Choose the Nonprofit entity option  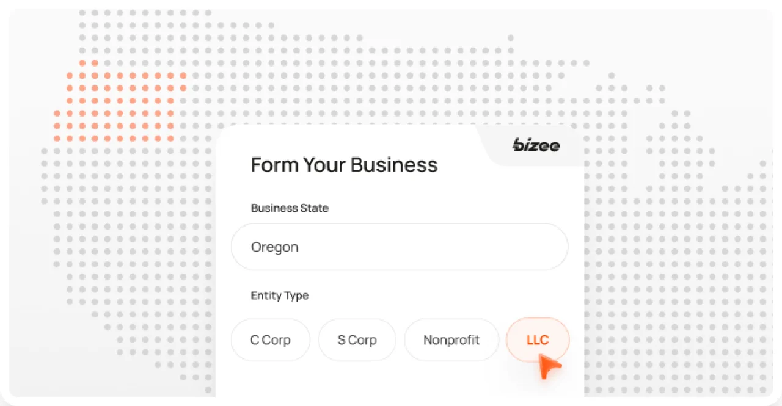451,340
